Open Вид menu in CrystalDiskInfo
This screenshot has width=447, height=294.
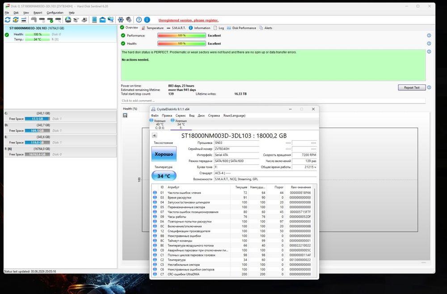pos(192,116)
